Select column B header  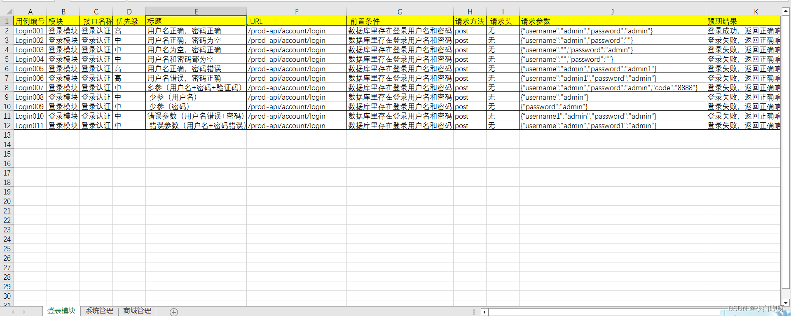(63, 12)
